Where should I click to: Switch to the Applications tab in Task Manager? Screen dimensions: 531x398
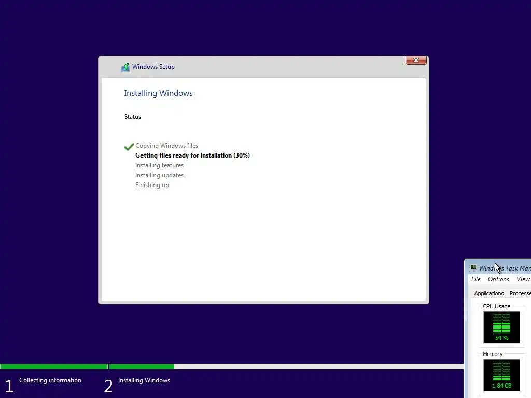click(x=488, y=293)
